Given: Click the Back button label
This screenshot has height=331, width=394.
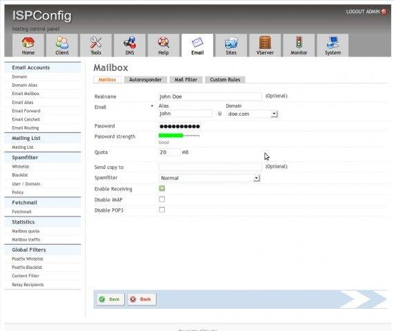Looking at the screenshot, I should [145, 299].
